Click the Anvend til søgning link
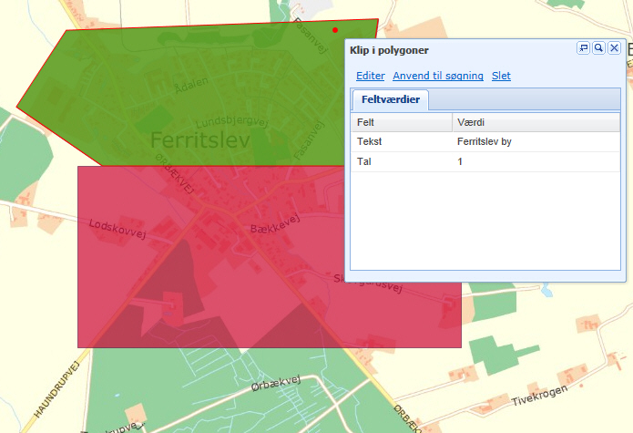This screenshot has width=633, height=433. click(438, 76)
